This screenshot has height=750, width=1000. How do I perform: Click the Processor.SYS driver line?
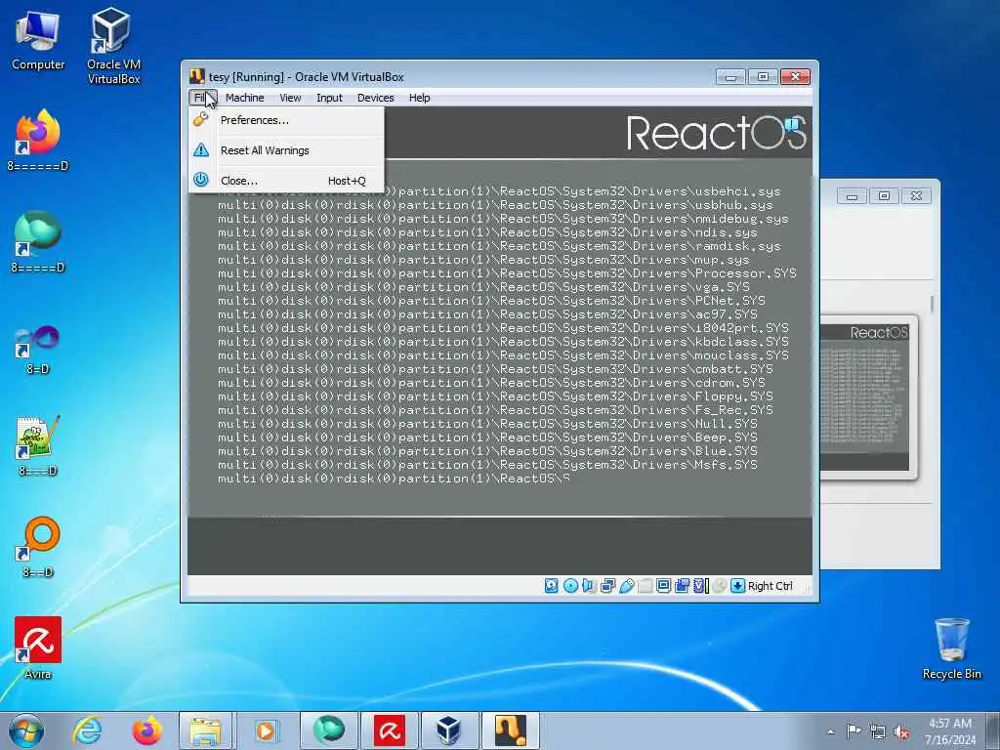pyautogui.click(x=507, y=273)
